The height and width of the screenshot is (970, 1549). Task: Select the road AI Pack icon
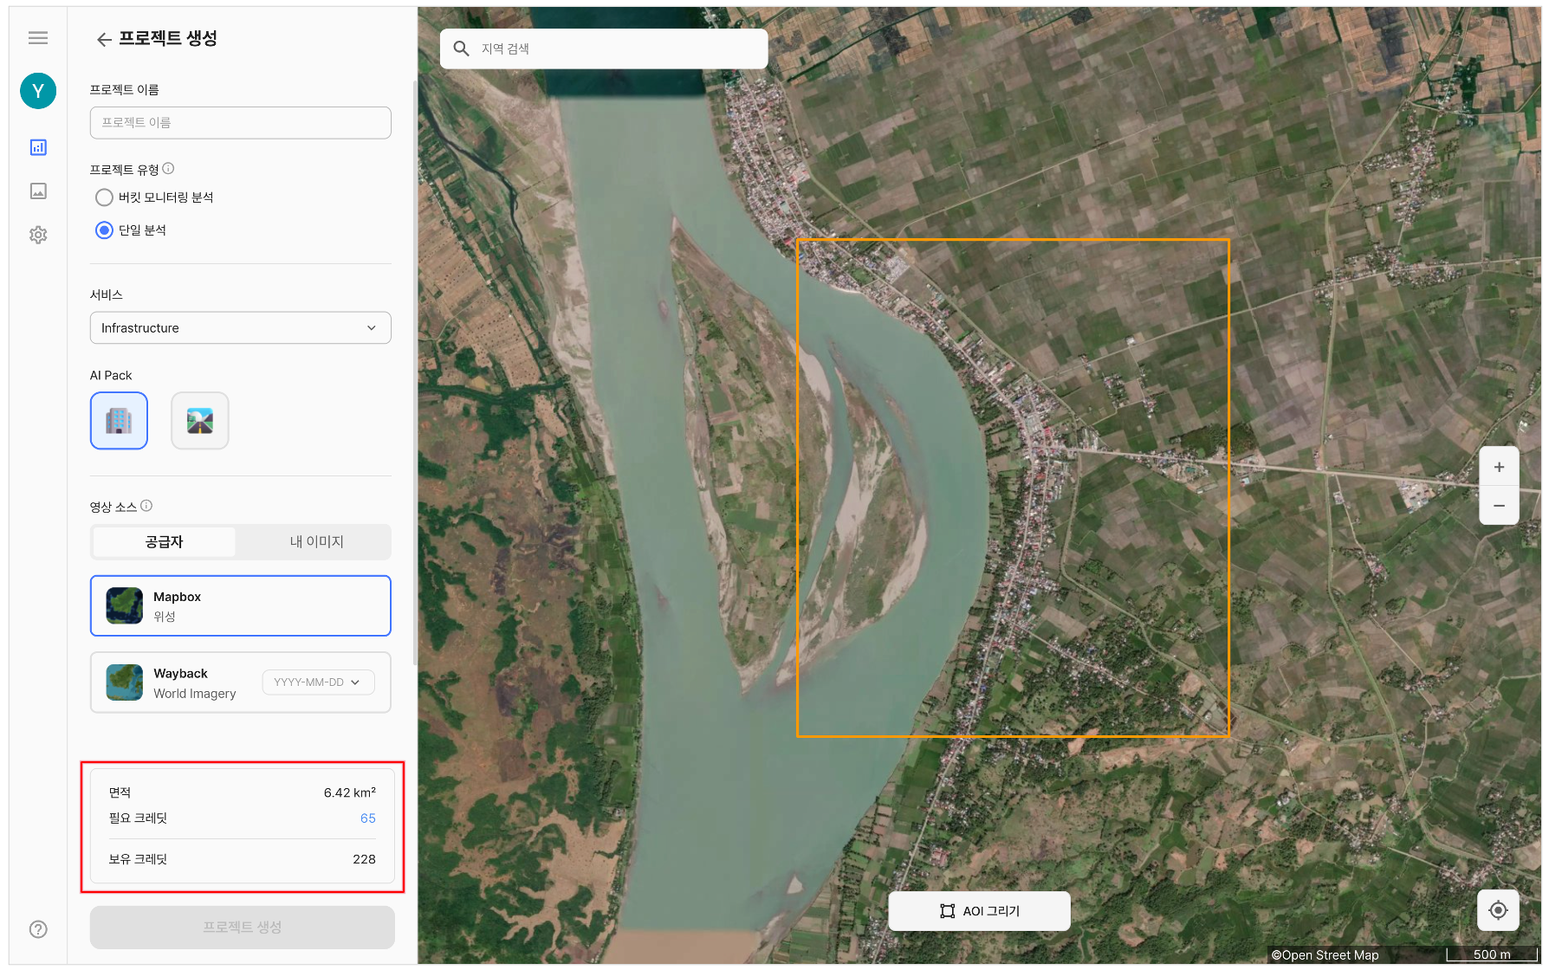(x=200, y=421)
